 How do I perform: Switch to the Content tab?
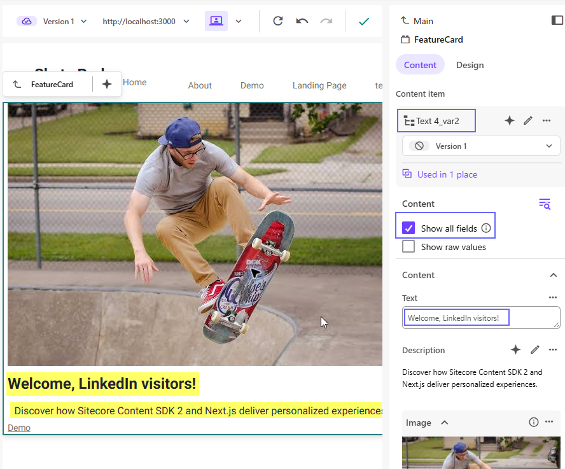420,65
